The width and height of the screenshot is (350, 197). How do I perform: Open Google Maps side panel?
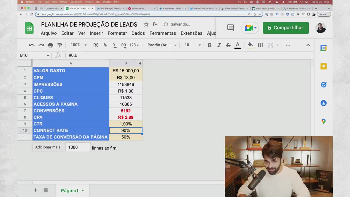(x=323, y=121)
